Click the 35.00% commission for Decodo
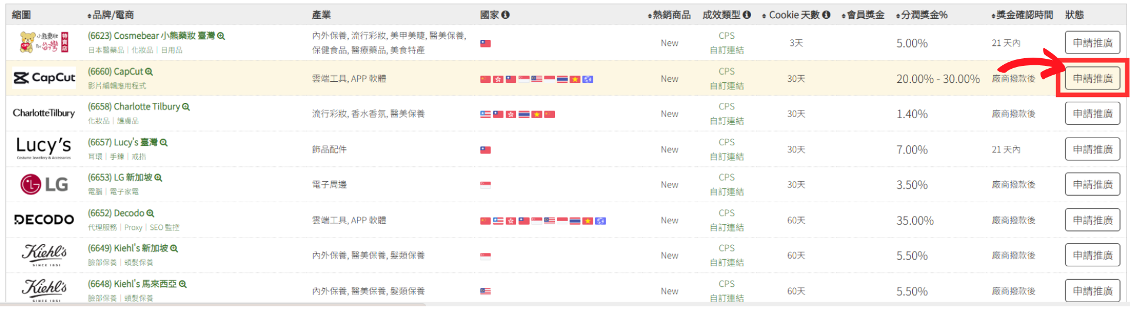1130x311 pixels. pyautogui.click(x=915, y=220)
